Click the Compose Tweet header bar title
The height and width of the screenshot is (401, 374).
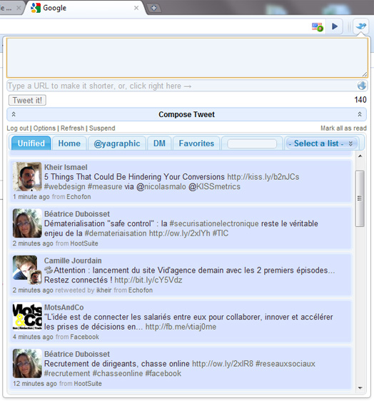tap(186, 114)
